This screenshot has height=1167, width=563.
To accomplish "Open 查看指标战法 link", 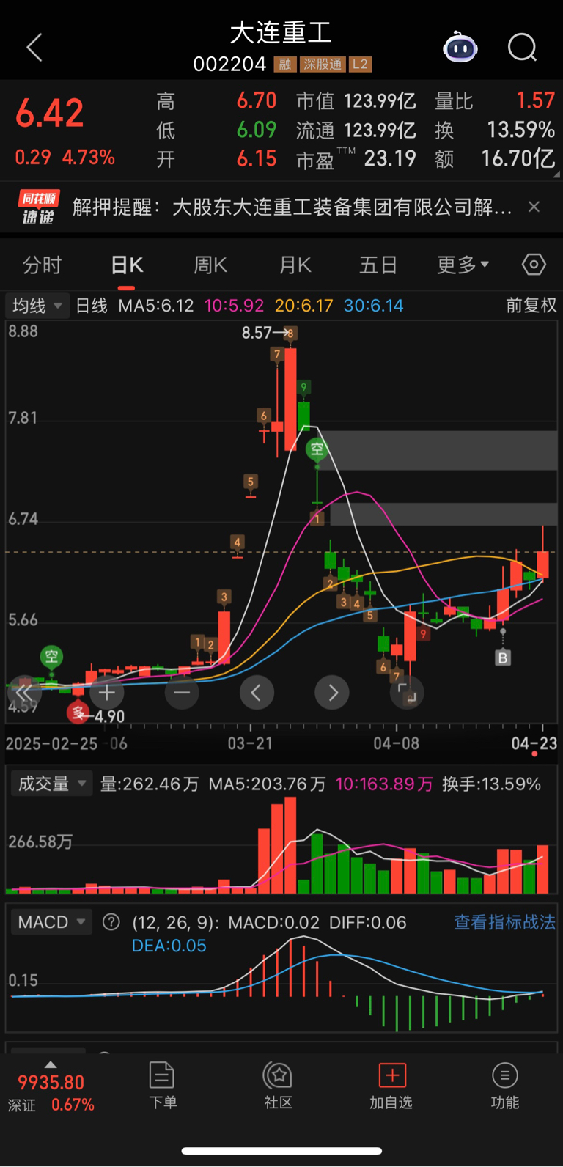I will click(504, 922).
